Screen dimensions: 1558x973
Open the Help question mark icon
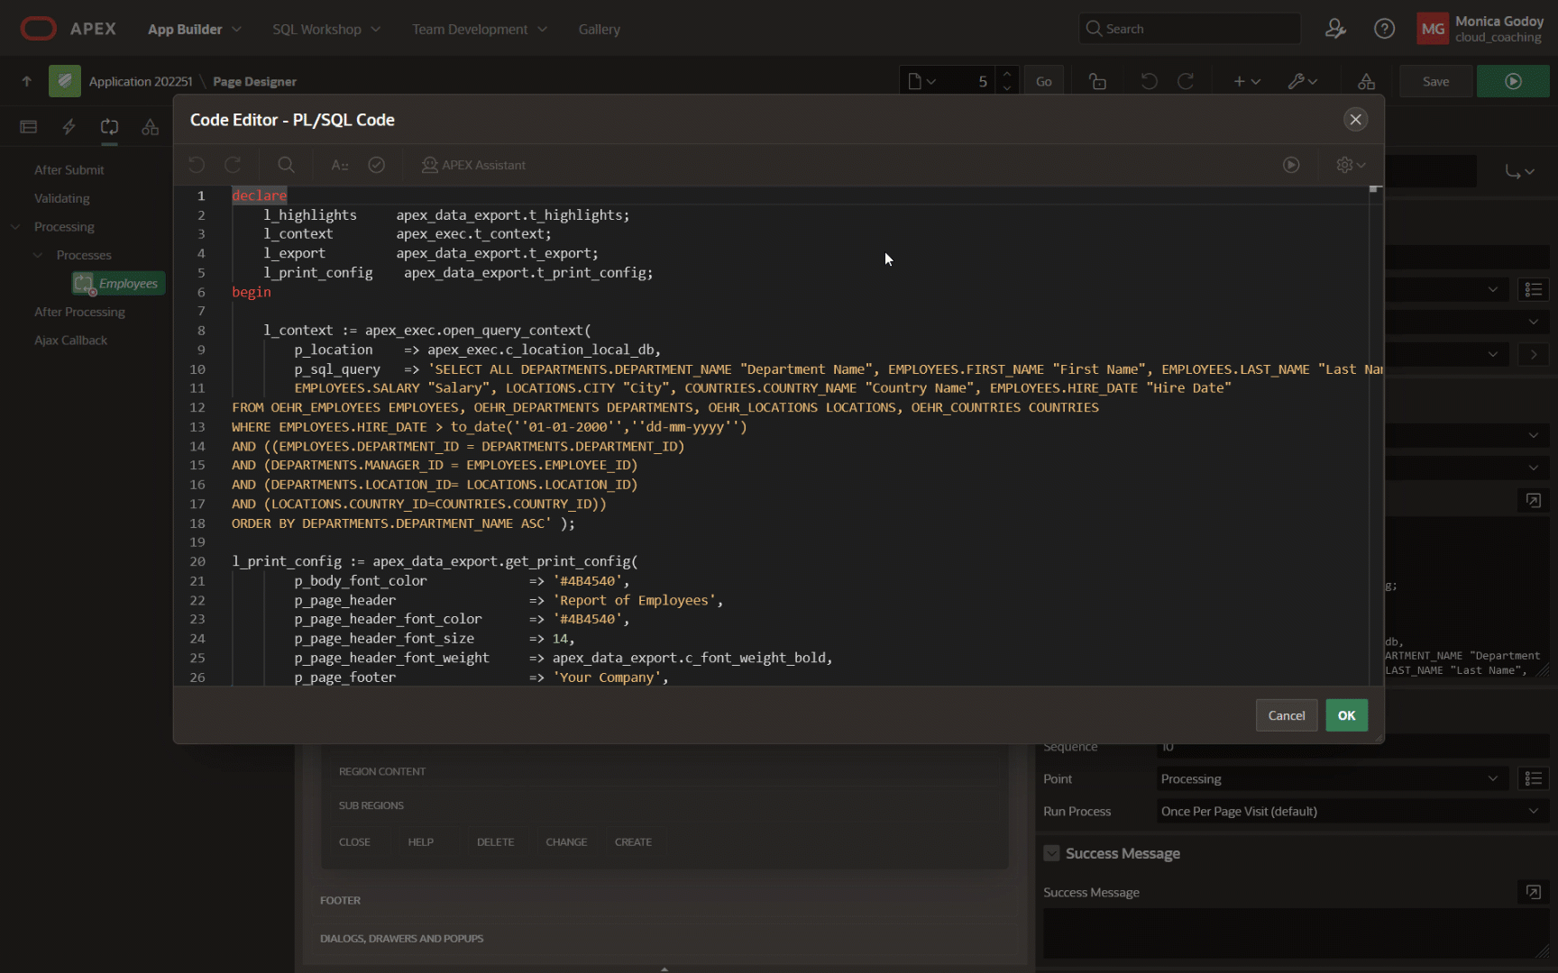(1384, 29)
